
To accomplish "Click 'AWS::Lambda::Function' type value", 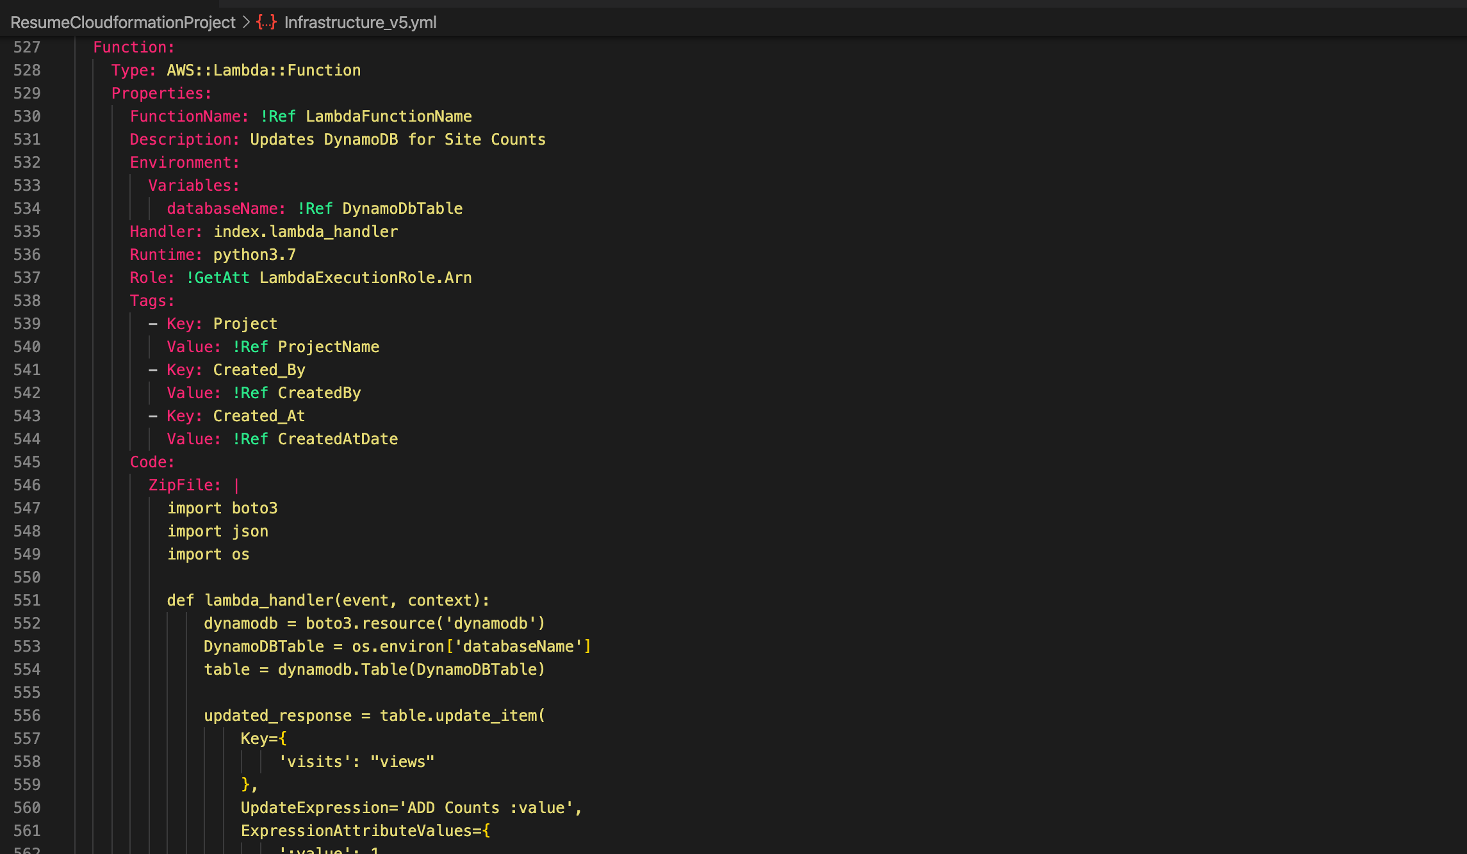I will coord(264,70).
